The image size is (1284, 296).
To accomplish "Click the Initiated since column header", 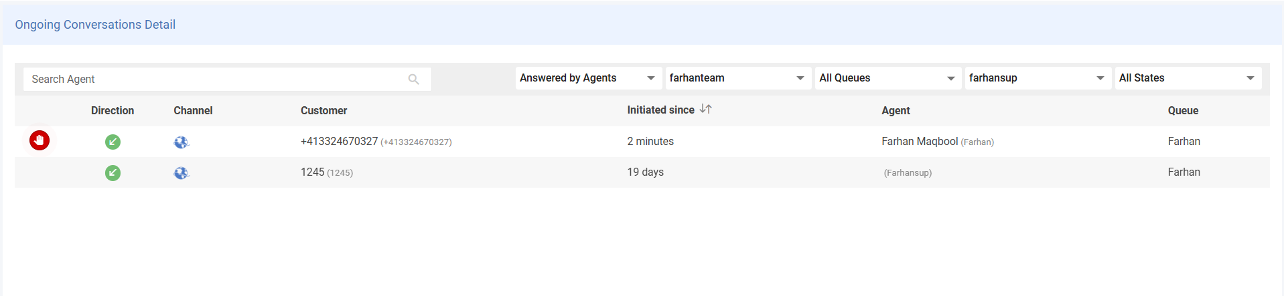I will click(x=660, y=110).
